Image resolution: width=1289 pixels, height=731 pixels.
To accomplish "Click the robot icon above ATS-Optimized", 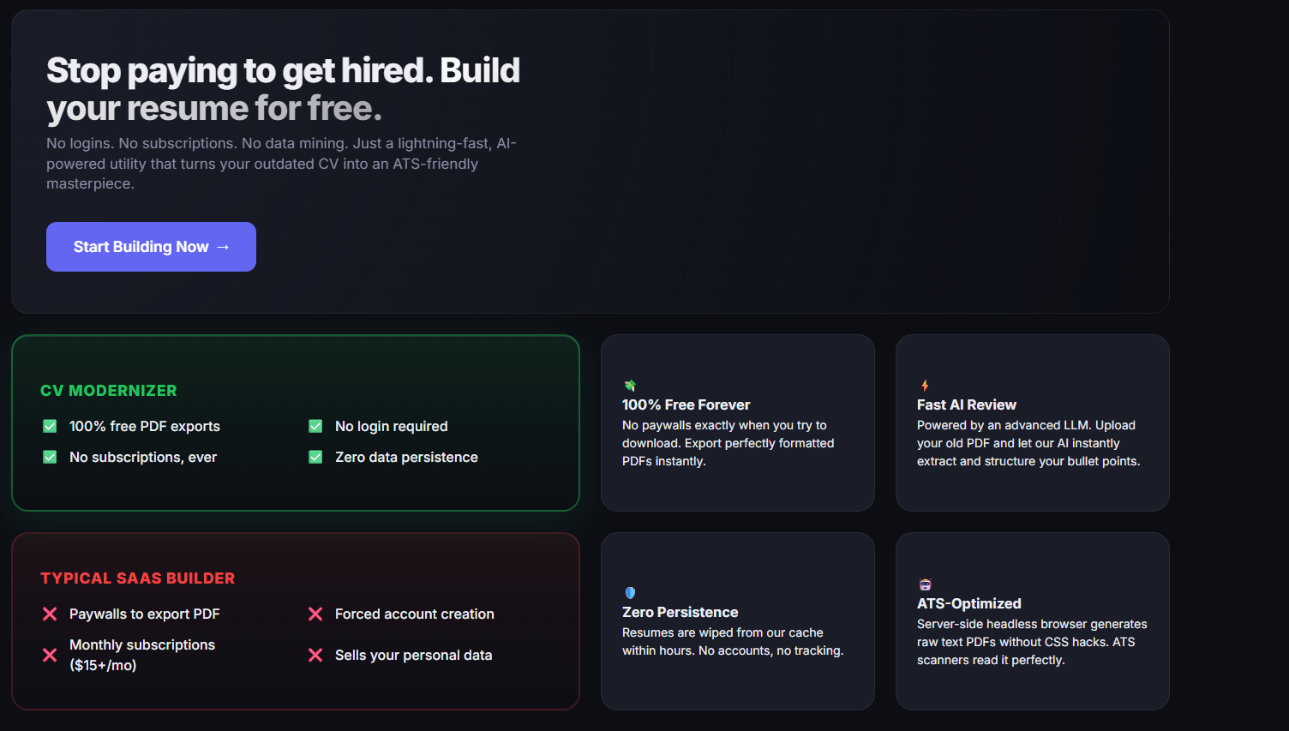I will [x=925, y=584].
